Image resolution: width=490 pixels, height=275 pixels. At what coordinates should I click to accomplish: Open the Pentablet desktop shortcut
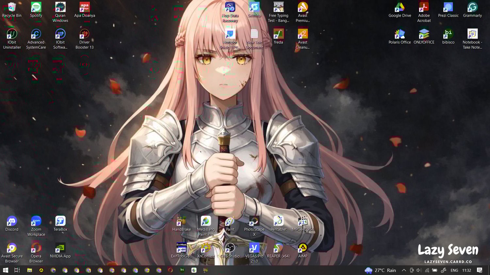coord(279,224)
